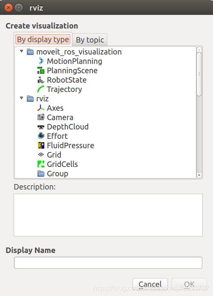213x296 pixels.
Task: Select the MotionPlanning display icon
Action: [41, 61]
